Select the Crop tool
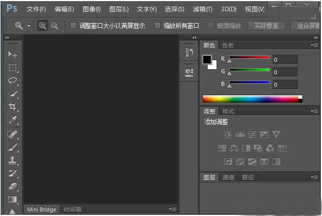The height and width of the screenshot is (216, 322). coord(12,107)
